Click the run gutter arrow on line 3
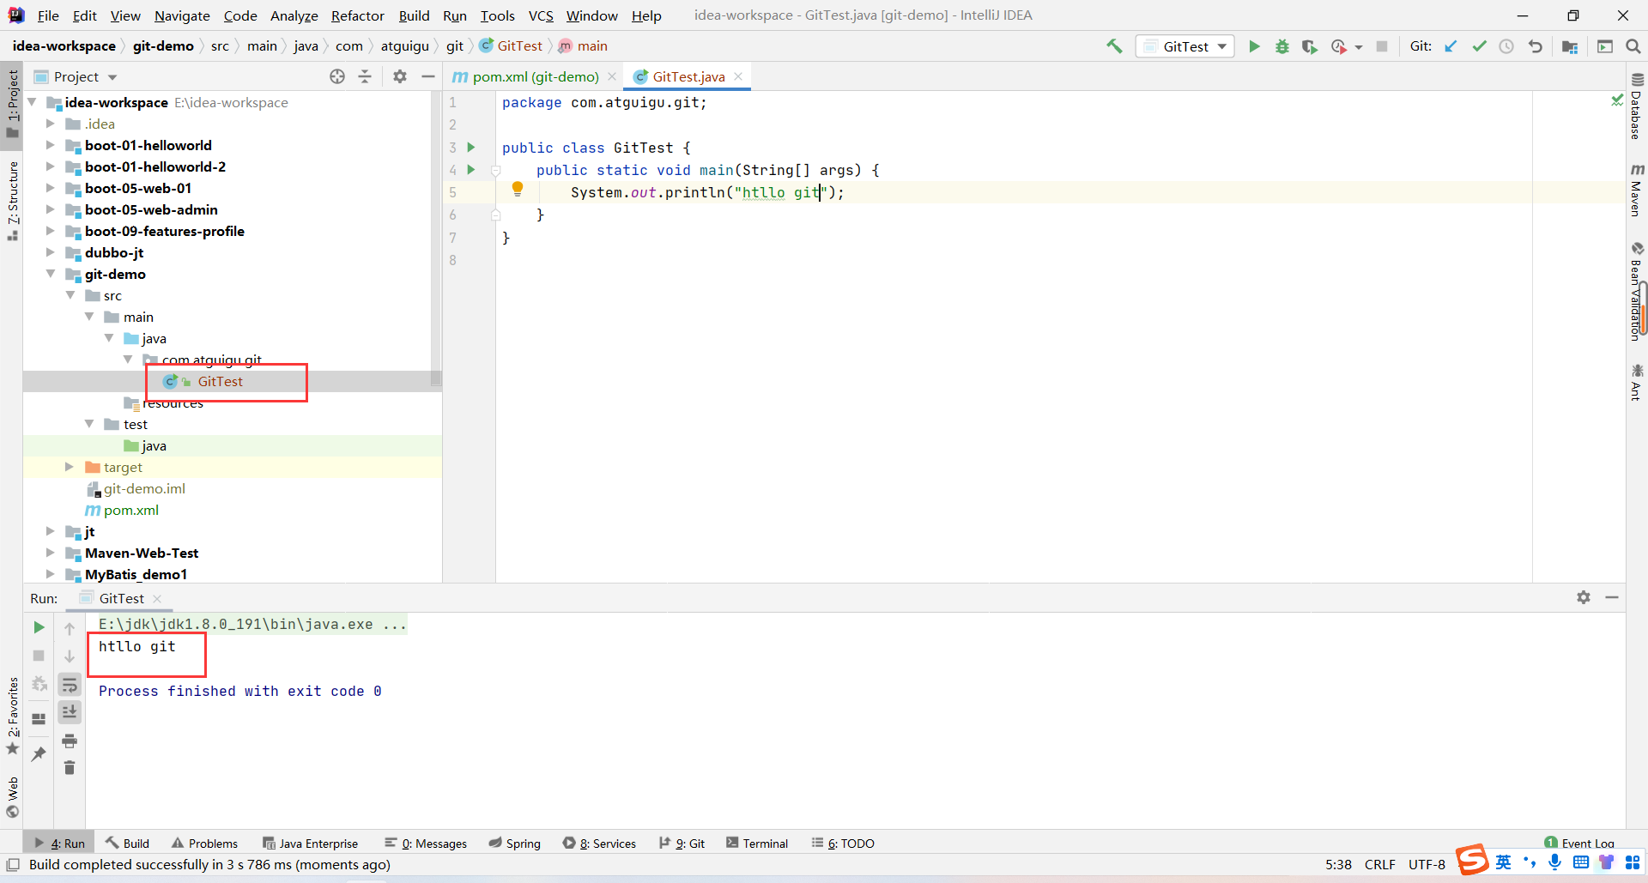This screenshot has height=883, width=1648. pyautogui.click(x=471, y=148)
